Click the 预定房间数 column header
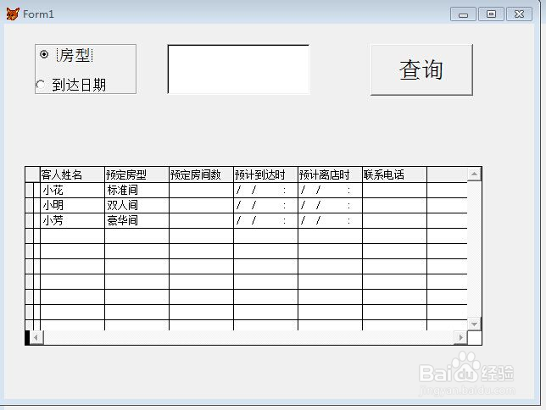546x410 pixels. [x=201, y=175]
